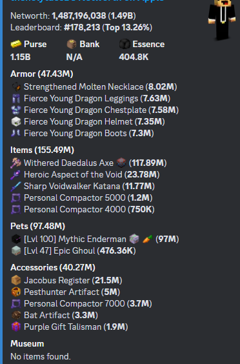This screenshot has width=240, height=364.
Task: Click the black Essence icon
Action: pos(125,44)
